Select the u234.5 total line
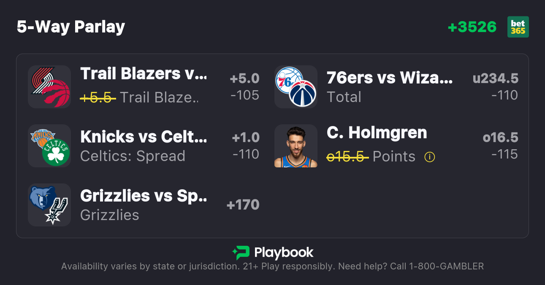 click(x=495, y=78)
